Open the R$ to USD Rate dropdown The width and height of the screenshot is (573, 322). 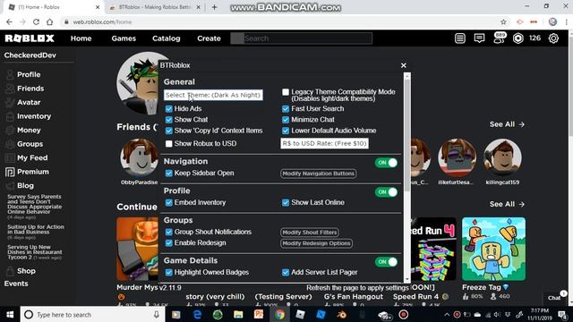(324, 143)
